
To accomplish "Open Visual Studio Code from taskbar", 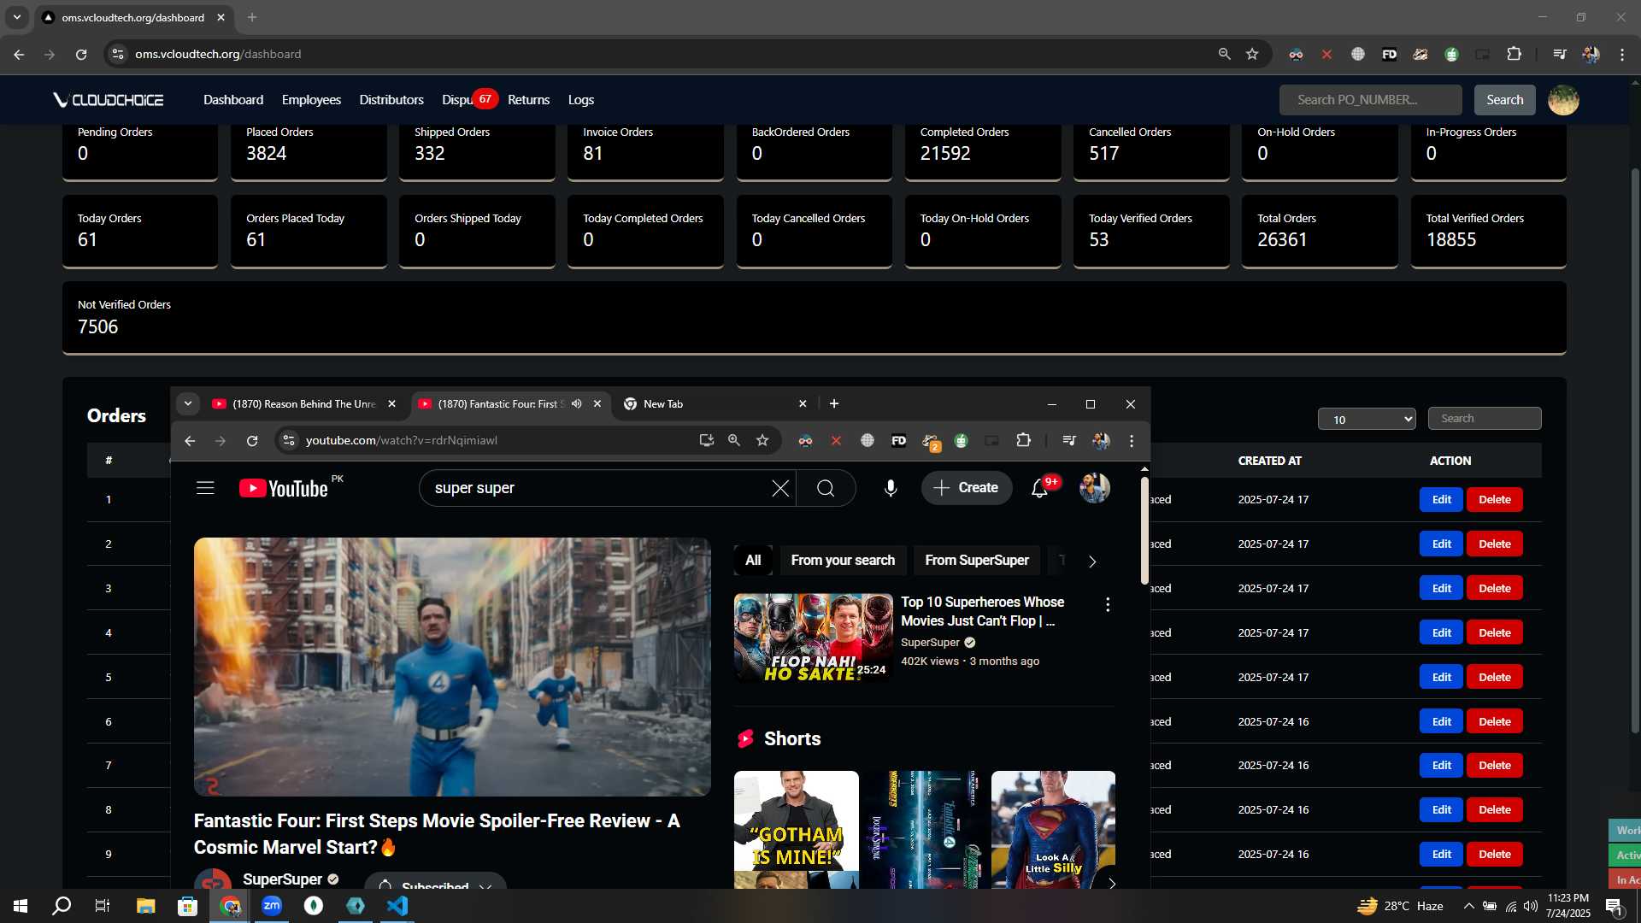I will click(x=397, y=906).
